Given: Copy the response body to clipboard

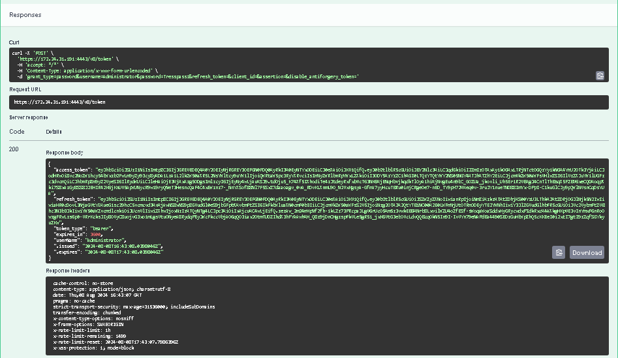Looking at the screenshot, I should 559,252.
